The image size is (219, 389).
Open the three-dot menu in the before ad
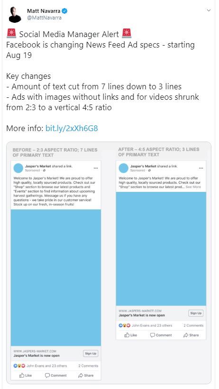[96, 168]
